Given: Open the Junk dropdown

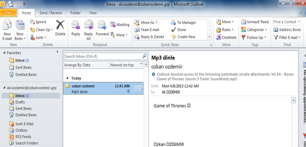Looking at the screenshot, I should click(x=38, y=37).
